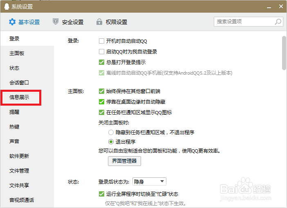287x208 pixels.
Task: Minimize the 系统设置 window
Action: 269,7
